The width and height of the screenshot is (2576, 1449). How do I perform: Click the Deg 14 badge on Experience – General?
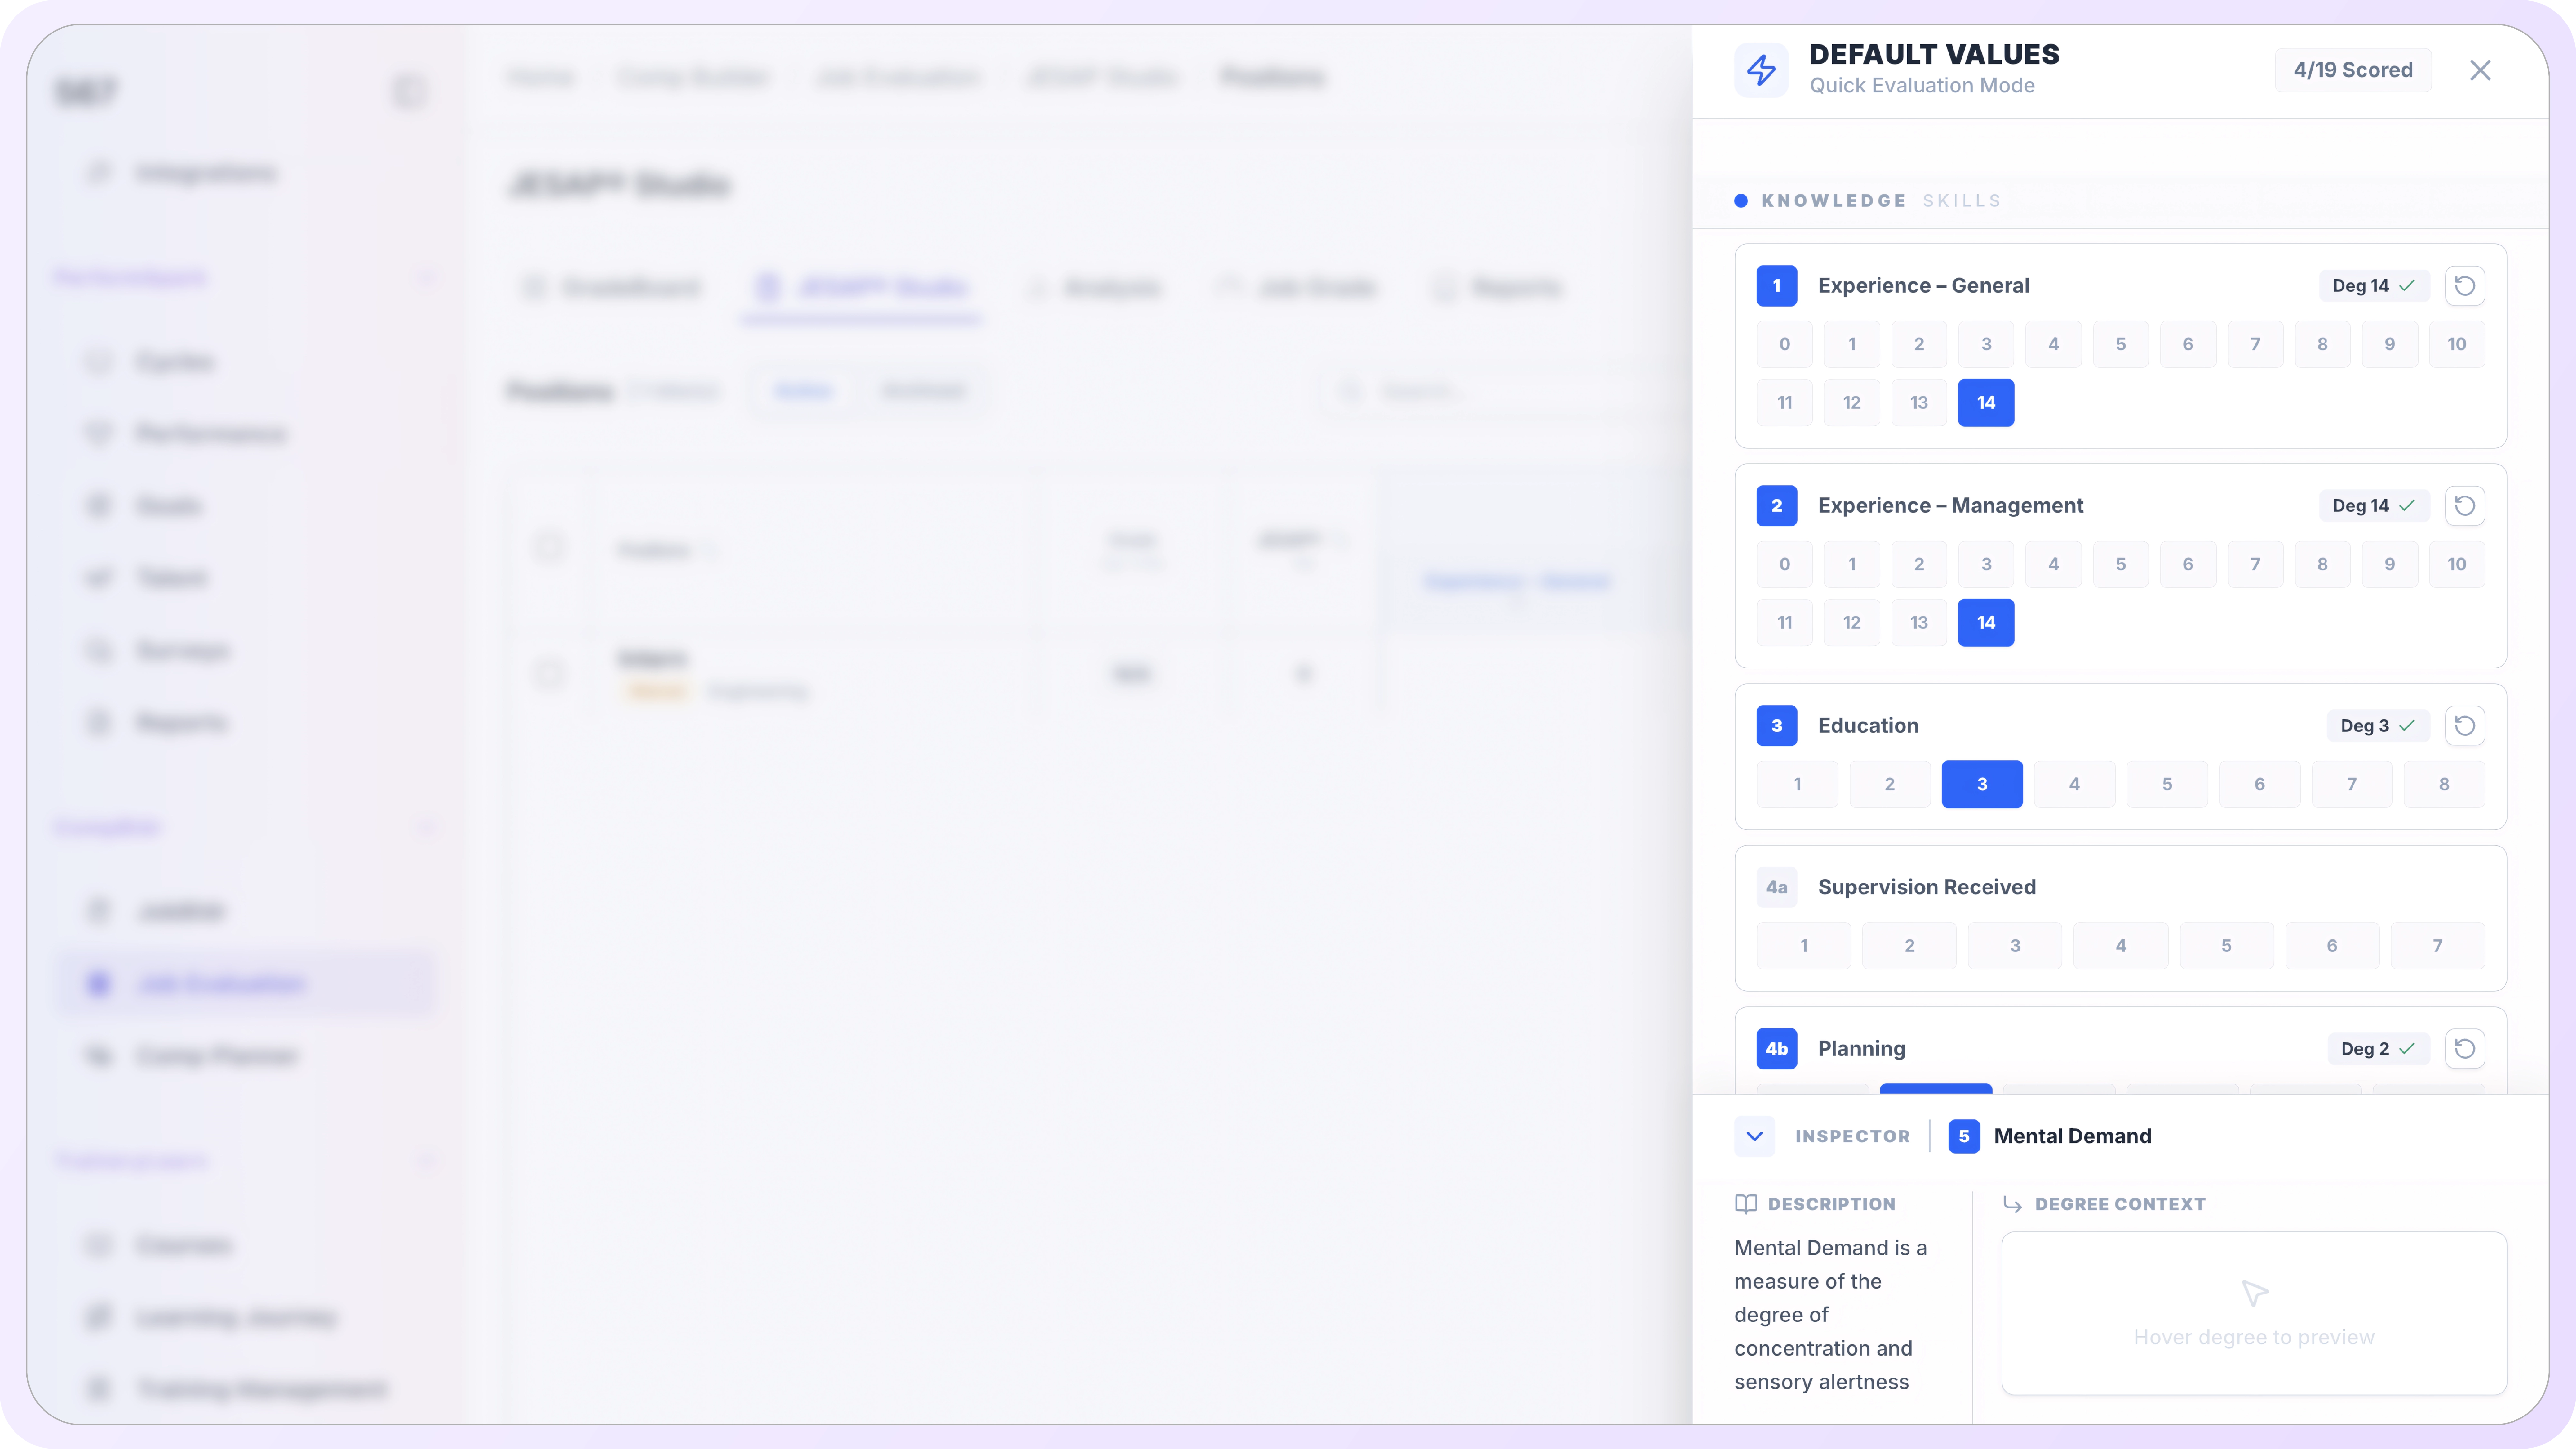[2372, 286]
